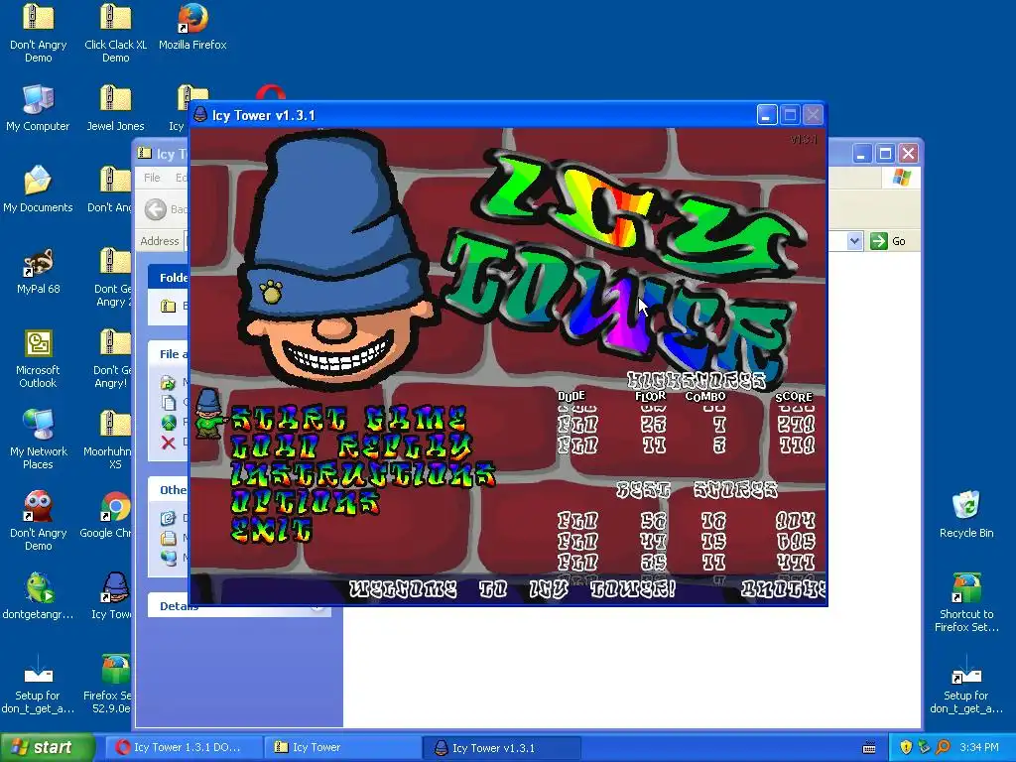Collapse the Folder Tasks panel header
The height and width of the screenshot is (762, 1016).
[169, 278]
